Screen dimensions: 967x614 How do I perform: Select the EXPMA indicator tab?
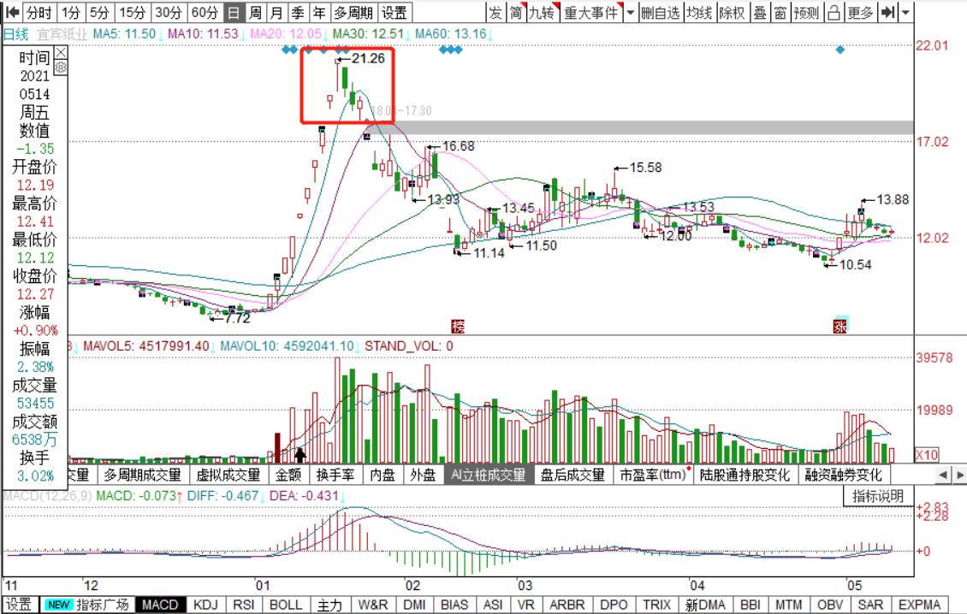point(919,604)
